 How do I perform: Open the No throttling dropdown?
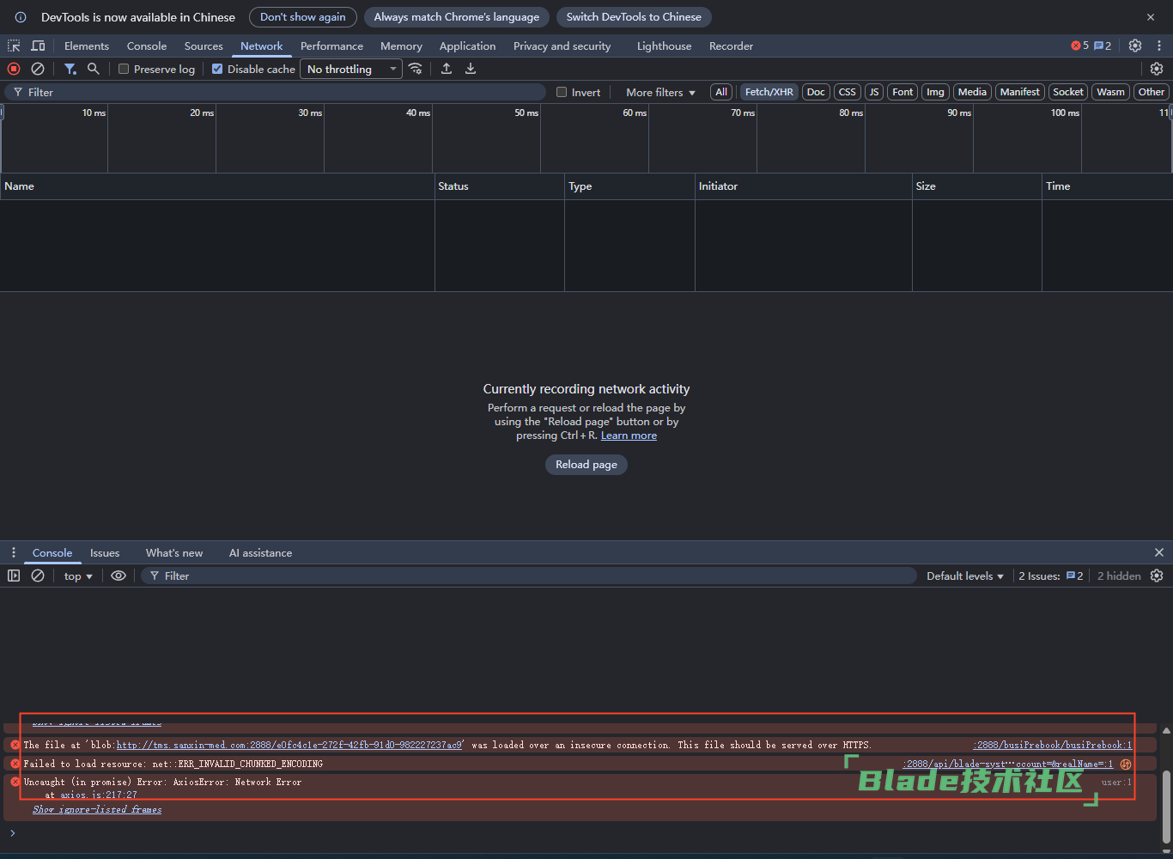tap(350, 69)
